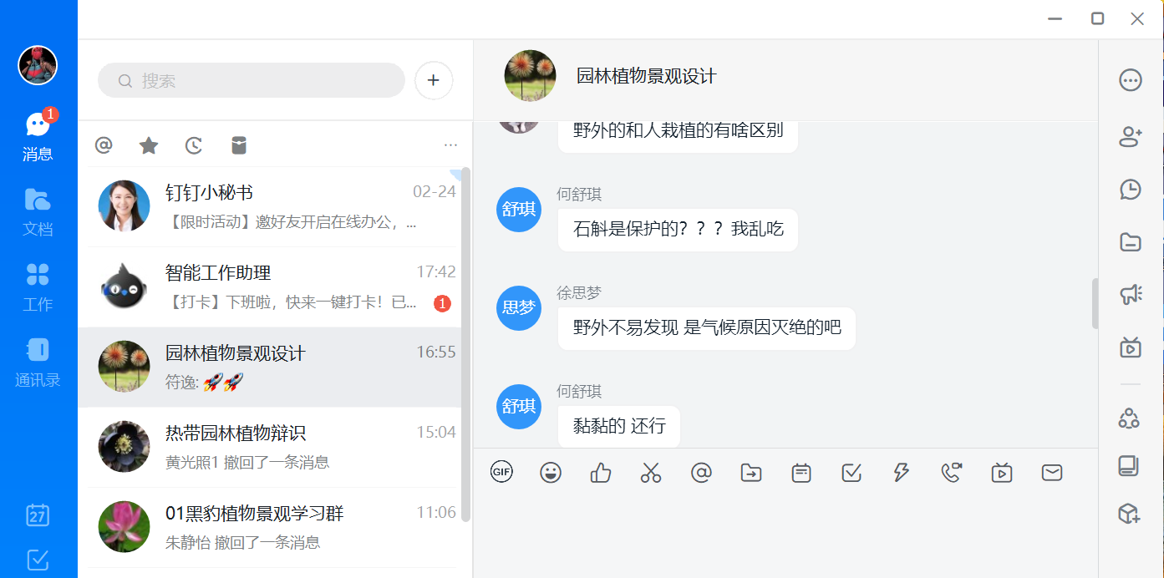Viewport: 1164px width, 578px height.
Task: Open the GIF picker in chat toolbar
Action: [x=501, y=472]
